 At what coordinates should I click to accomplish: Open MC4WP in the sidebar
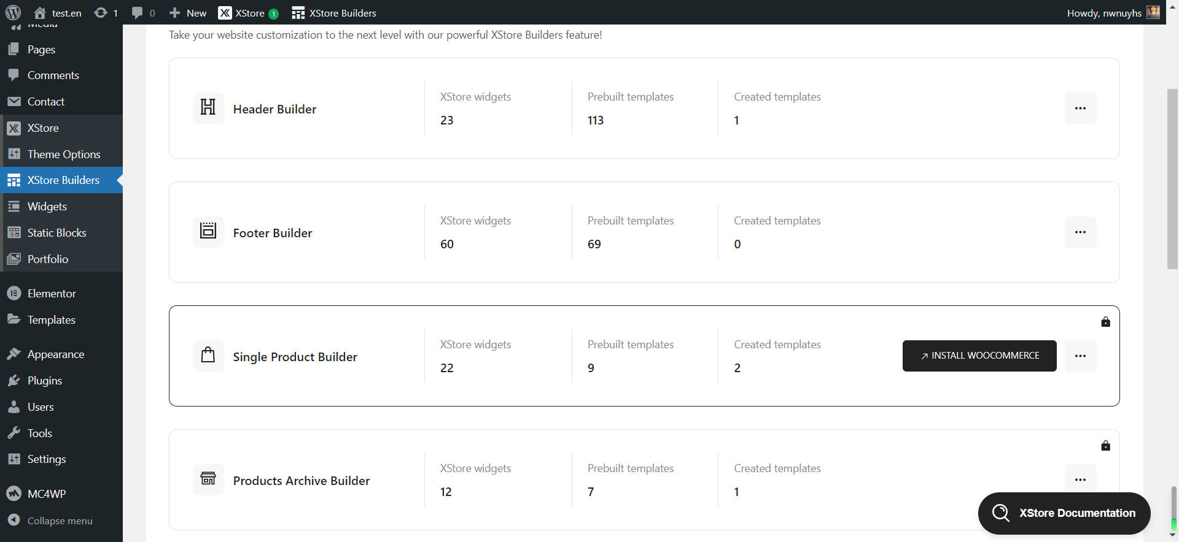coord(61,494)
